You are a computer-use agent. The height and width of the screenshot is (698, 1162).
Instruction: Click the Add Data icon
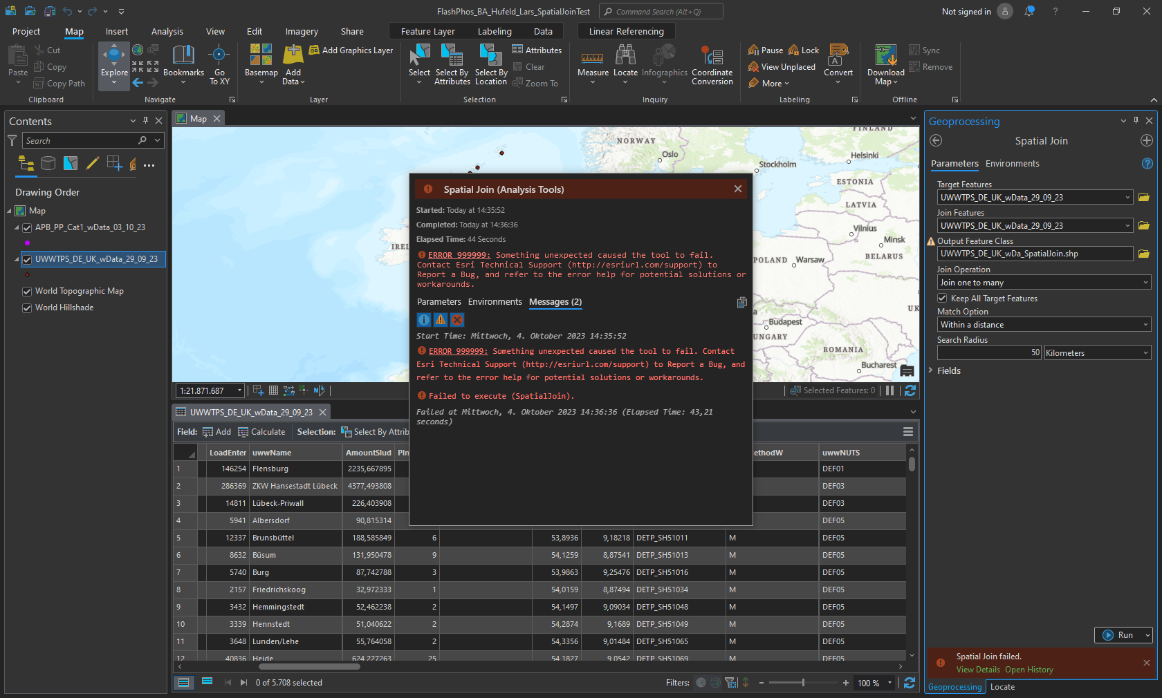(x=293, y=55)
